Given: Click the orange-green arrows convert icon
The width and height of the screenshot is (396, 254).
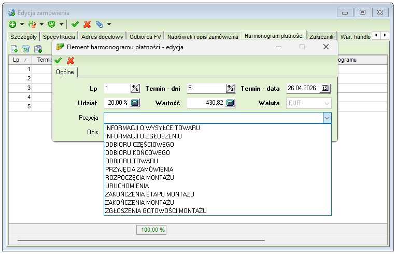Looking at the screenshot, I should 32,24.
